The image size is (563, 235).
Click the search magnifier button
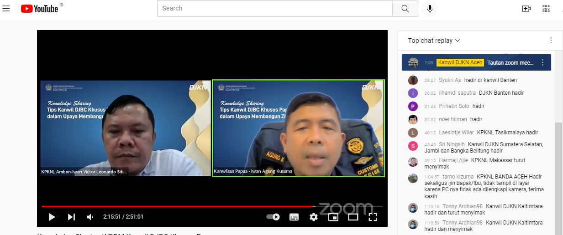tap(405, 9)
